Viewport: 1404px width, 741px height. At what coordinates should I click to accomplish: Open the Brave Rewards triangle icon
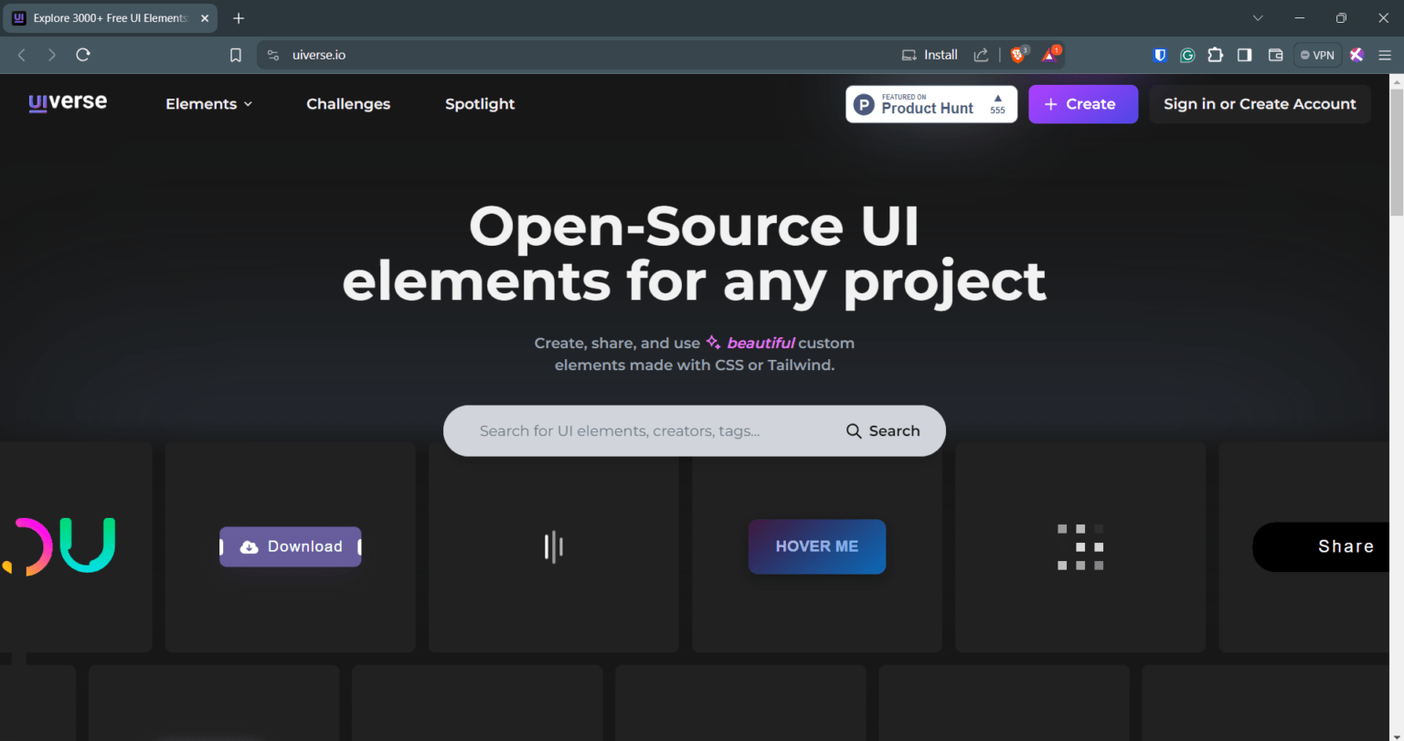[x=1048, y=54]
